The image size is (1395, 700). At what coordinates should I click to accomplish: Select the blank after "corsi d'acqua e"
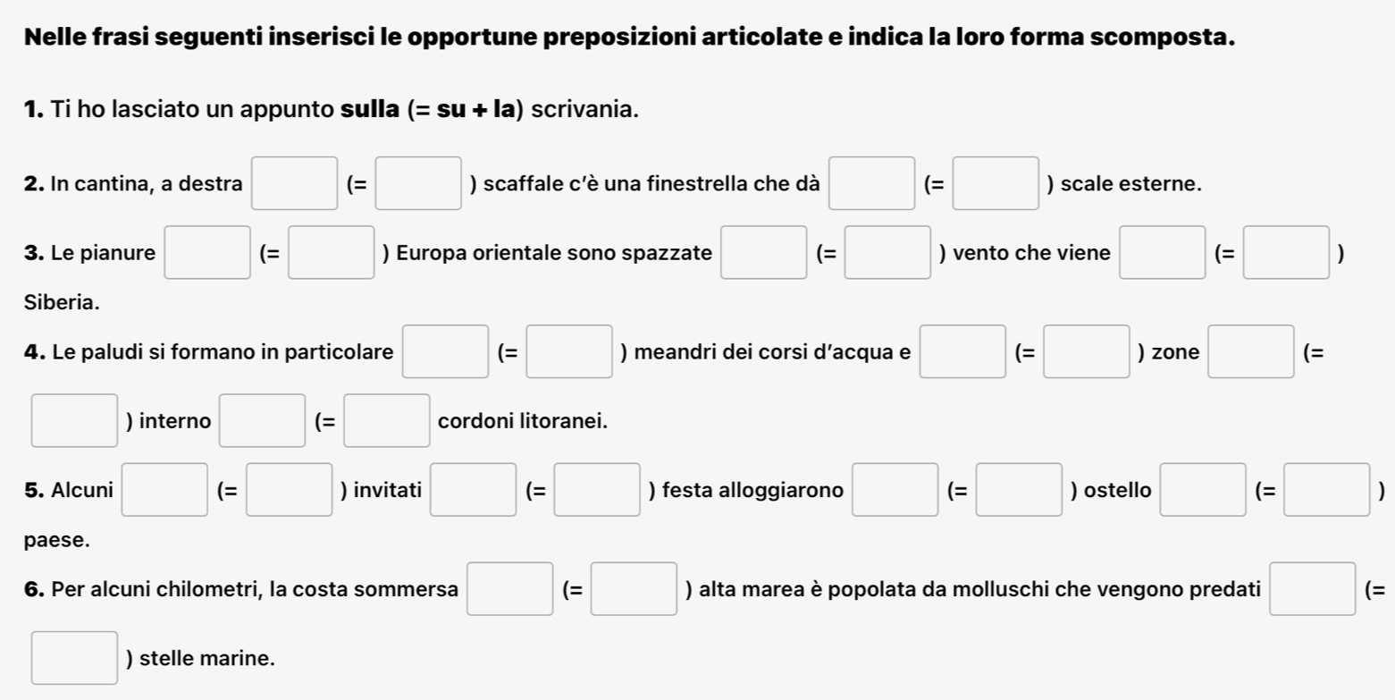(963, 351)
